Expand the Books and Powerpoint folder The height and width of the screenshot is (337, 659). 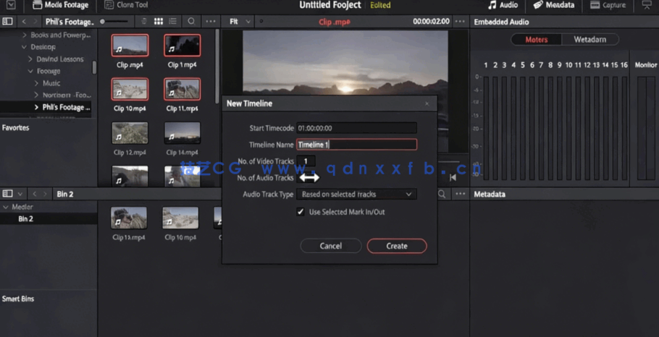(25, 35)
